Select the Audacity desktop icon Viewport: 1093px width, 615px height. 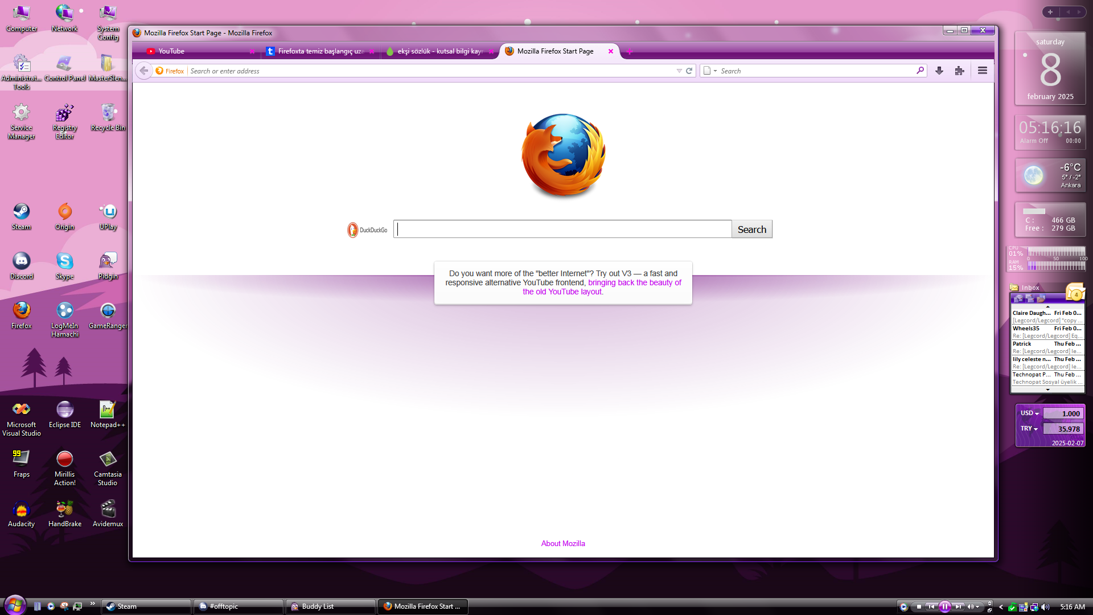22,514
